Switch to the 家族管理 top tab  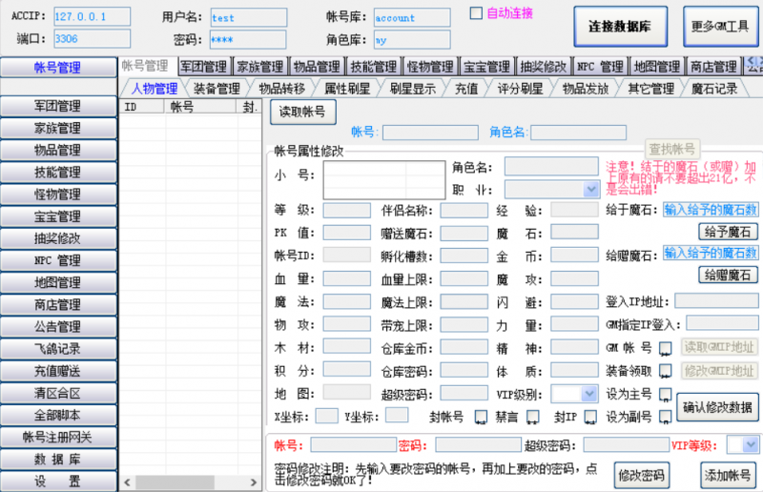pos(260,66)
